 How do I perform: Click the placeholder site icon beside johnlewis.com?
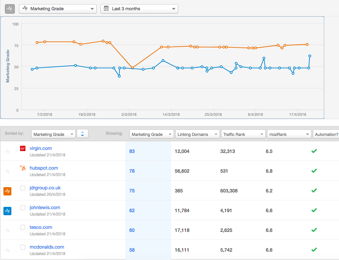pos(23,207)
